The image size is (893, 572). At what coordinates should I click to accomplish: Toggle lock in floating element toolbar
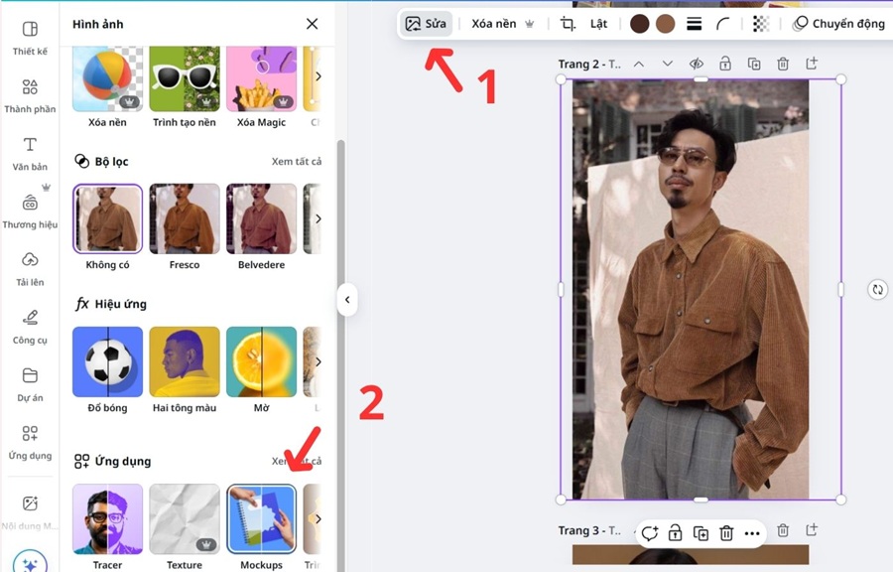point(675,533)
